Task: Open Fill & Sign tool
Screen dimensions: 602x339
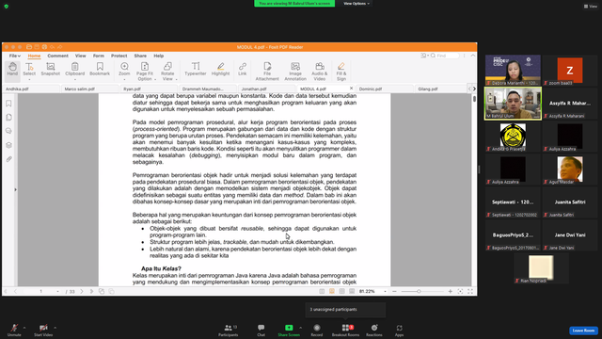Action: [341, 72]
